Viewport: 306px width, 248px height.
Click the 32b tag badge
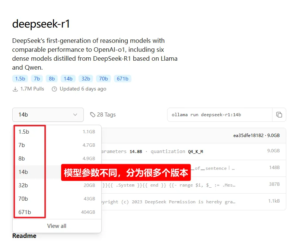click(x=86, y=79)
